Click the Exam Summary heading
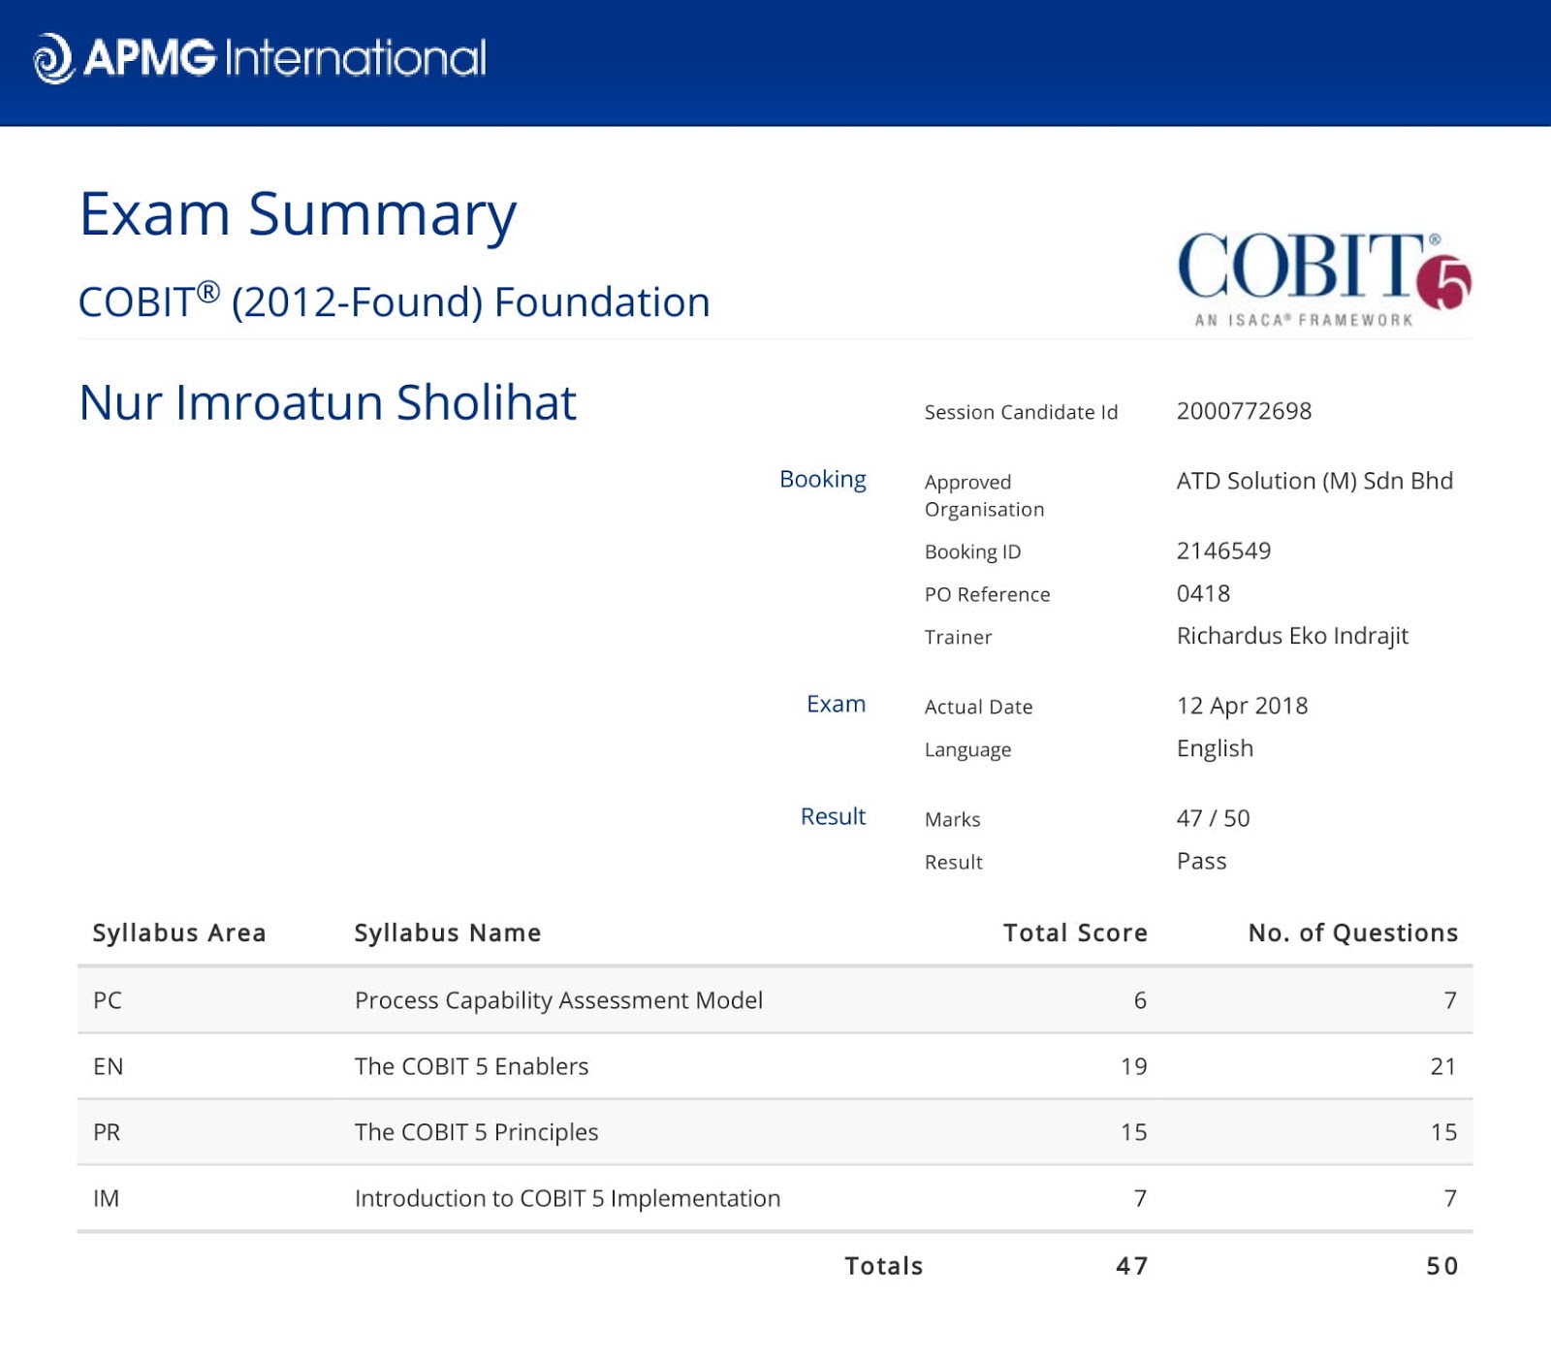This screenshot has height=1359, width=1551. 298,213
